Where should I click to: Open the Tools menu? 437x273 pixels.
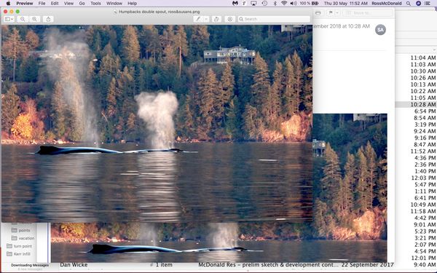[x=95, y=4]
